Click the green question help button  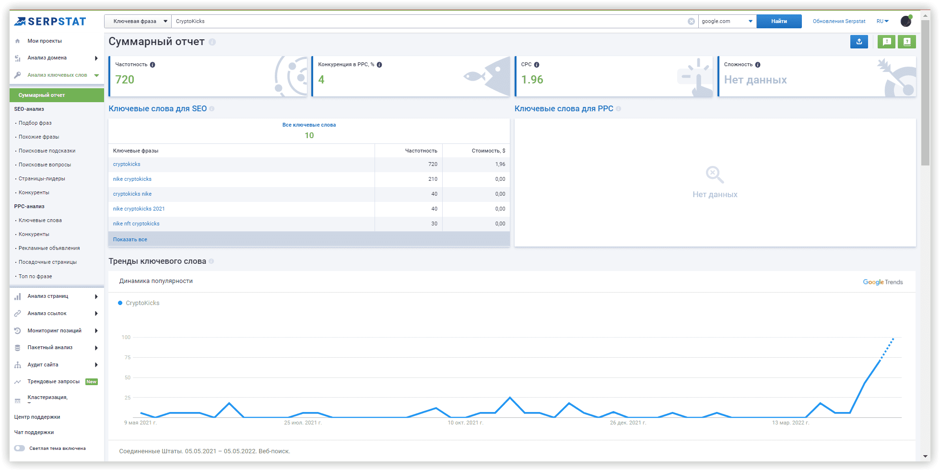[x=907, y=42]
